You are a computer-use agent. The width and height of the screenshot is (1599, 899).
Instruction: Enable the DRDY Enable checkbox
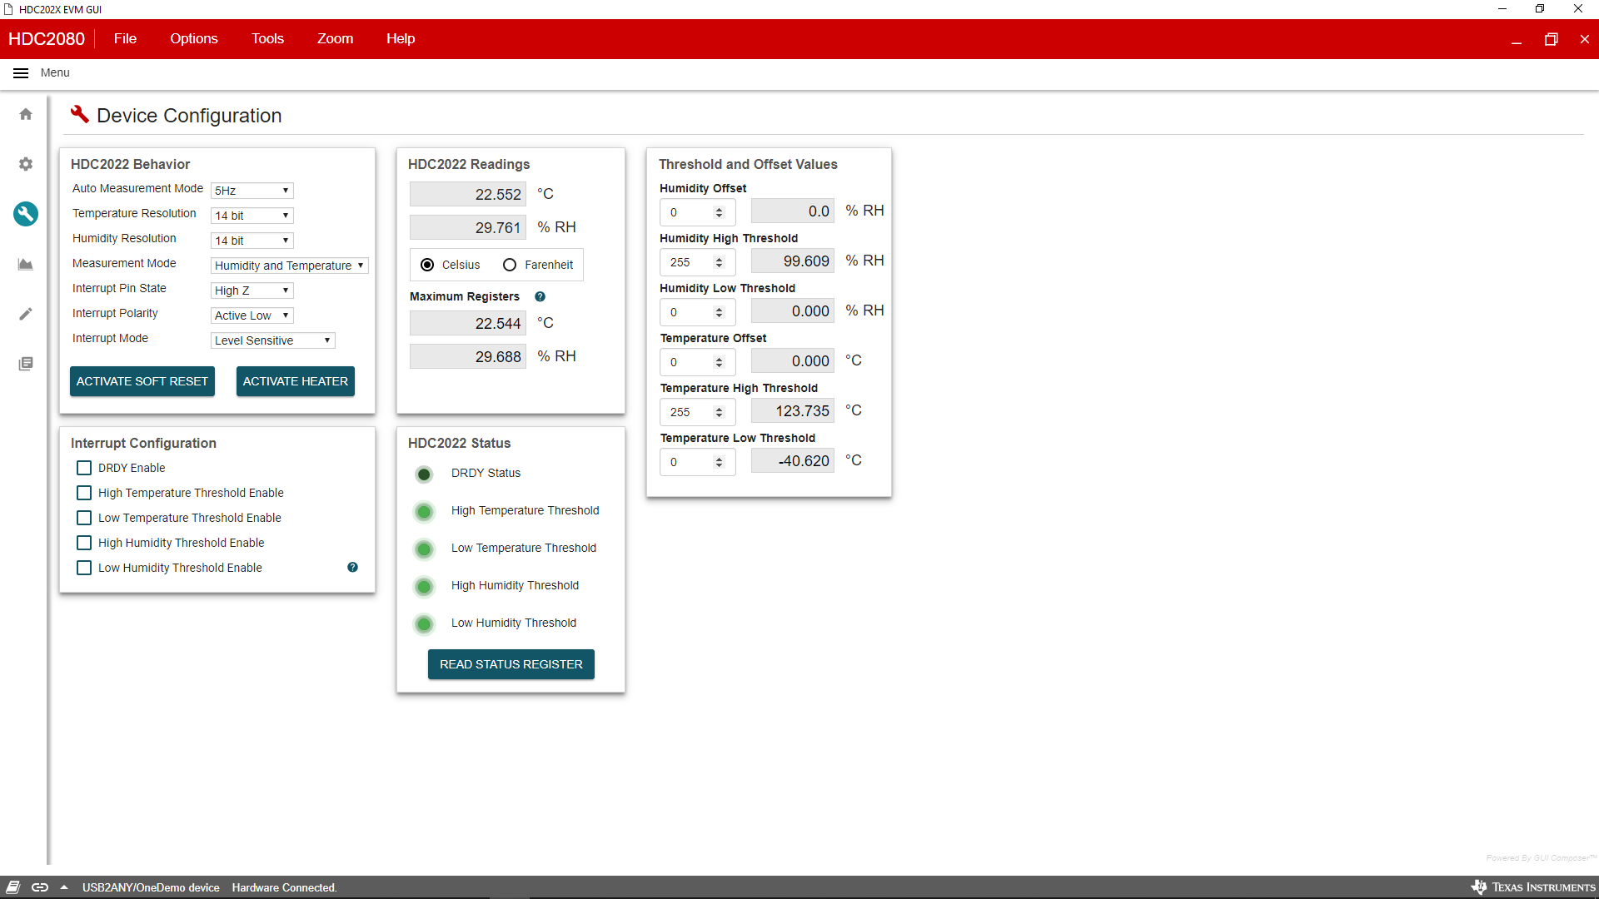(x=84, y=468)
